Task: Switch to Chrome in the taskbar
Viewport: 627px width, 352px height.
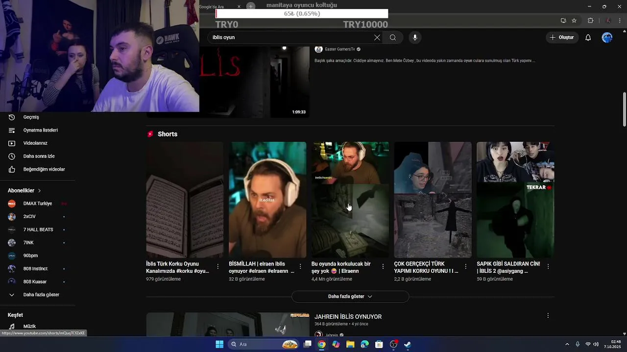Action: point(321,344)
